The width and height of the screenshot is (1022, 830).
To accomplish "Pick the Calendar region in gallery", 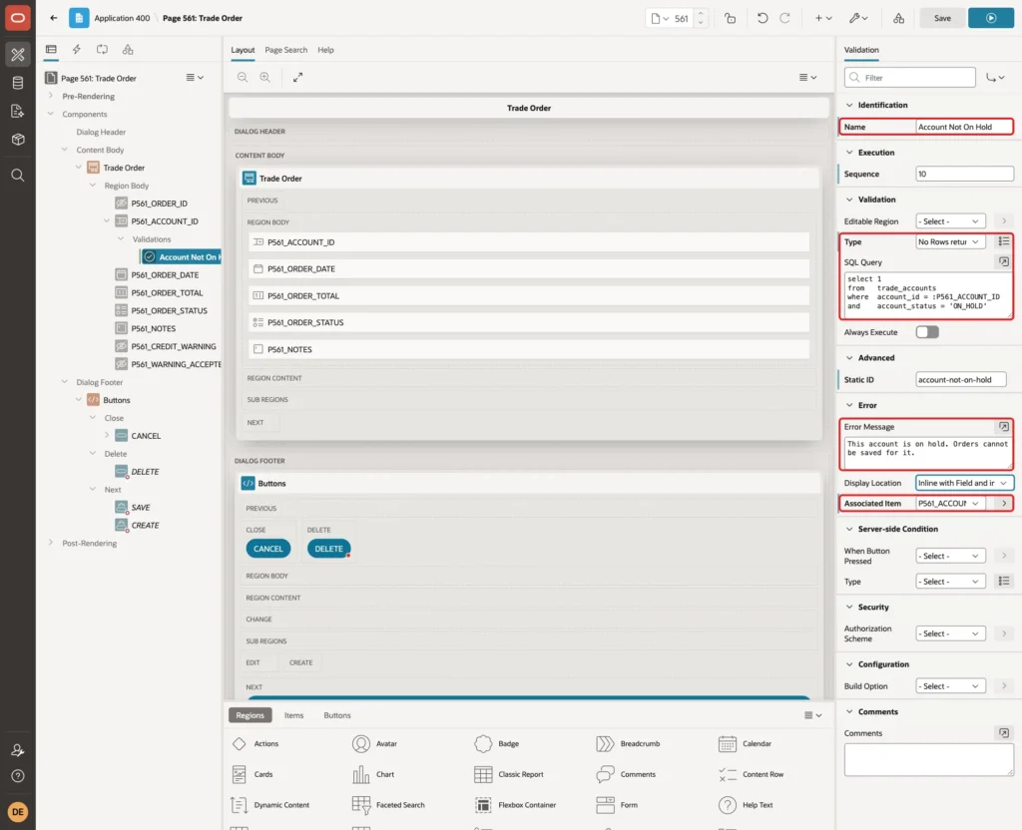I will click(x=745, y=743).
